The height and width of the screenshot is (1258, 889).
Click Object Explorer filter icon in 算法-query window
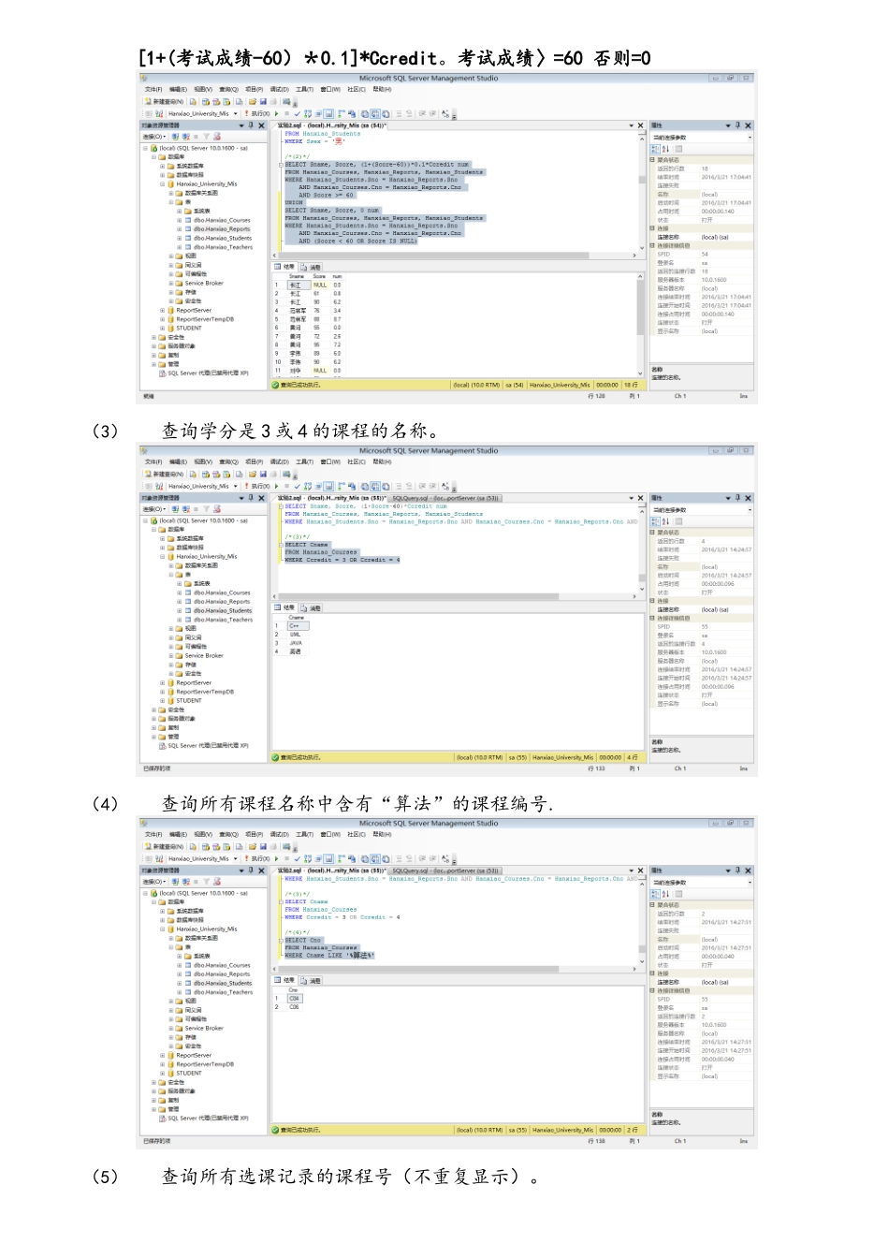[204, 882]
